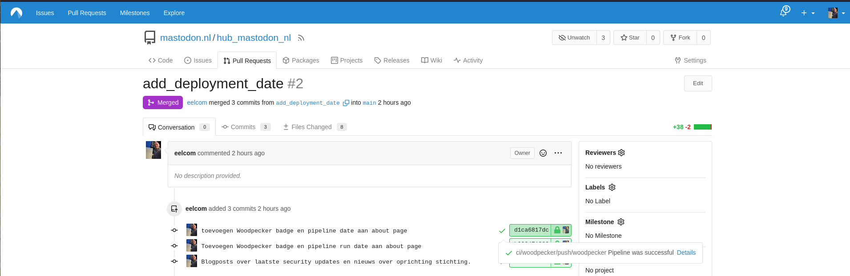Open the Projects tab
This screenshot has width=850, height=276.
pos(347,60)
